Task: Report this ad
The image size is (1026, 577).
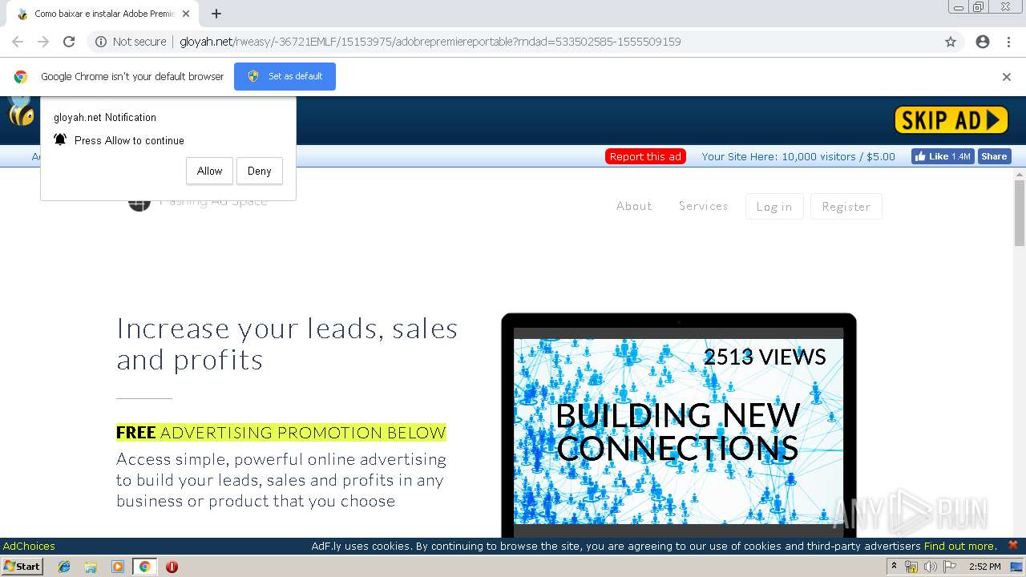Action: (645, 156)
